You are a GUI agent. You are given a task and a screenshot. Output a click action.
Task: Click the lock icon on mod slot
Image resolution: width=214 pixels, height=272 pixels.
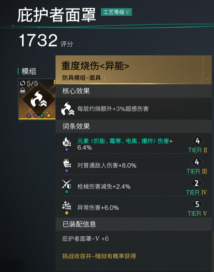pyautogui.click(x=22, y=90)
